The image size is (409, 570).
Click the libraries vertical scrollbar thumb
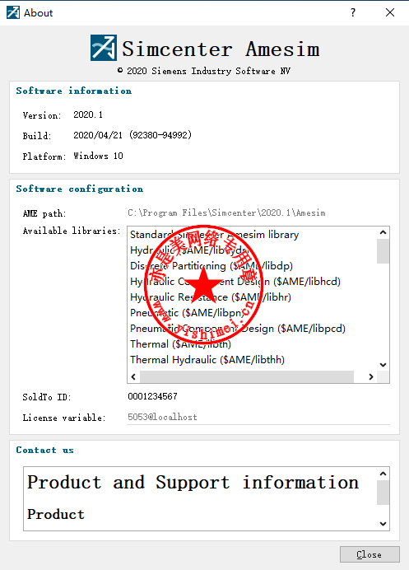383,251
